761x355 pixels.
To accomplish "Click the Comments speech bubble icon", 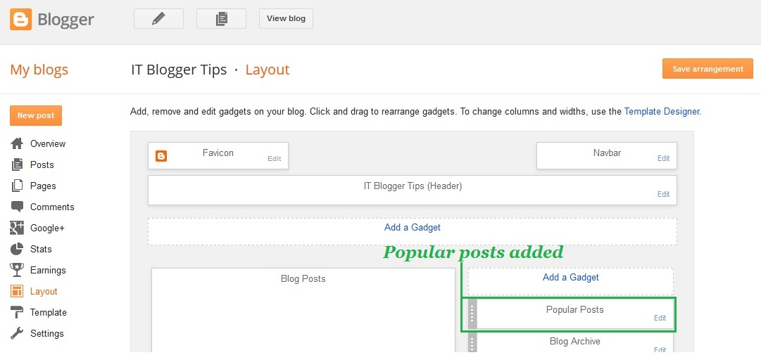I will point(17,207).
